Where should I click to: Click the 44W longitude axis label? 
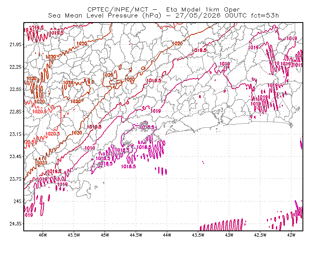[x=167, y=235]
